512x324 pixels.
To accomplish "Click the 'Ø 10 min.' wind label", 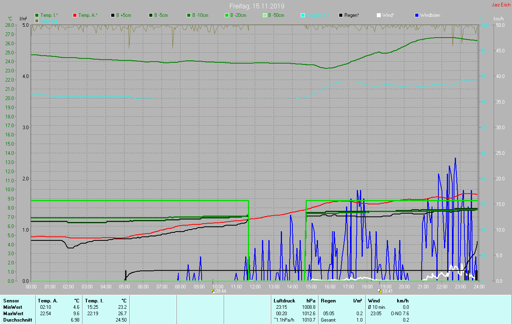I will point(378,307).
